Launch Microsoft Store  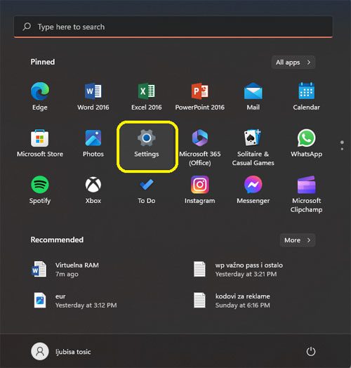point(40,143)
